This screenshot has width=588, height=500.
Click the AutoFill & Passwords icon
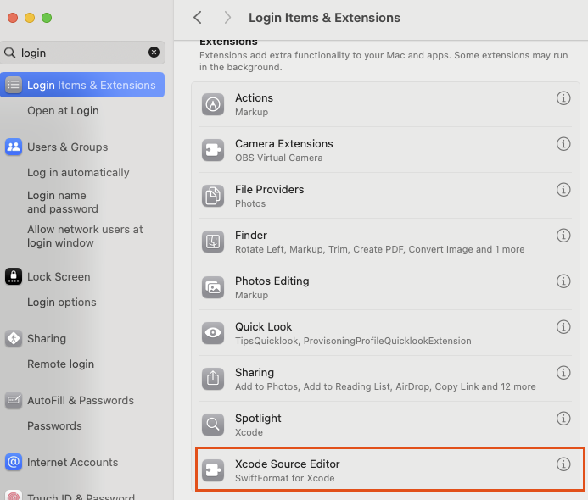[x=14, y=400]
